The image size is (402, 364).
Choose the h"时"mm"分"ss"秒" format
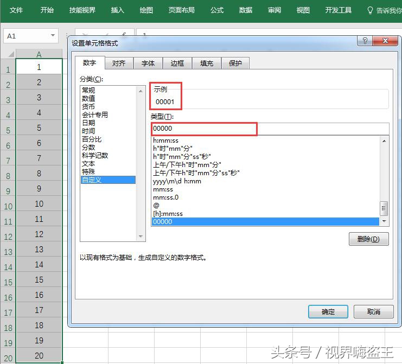(x=265, y=157)
